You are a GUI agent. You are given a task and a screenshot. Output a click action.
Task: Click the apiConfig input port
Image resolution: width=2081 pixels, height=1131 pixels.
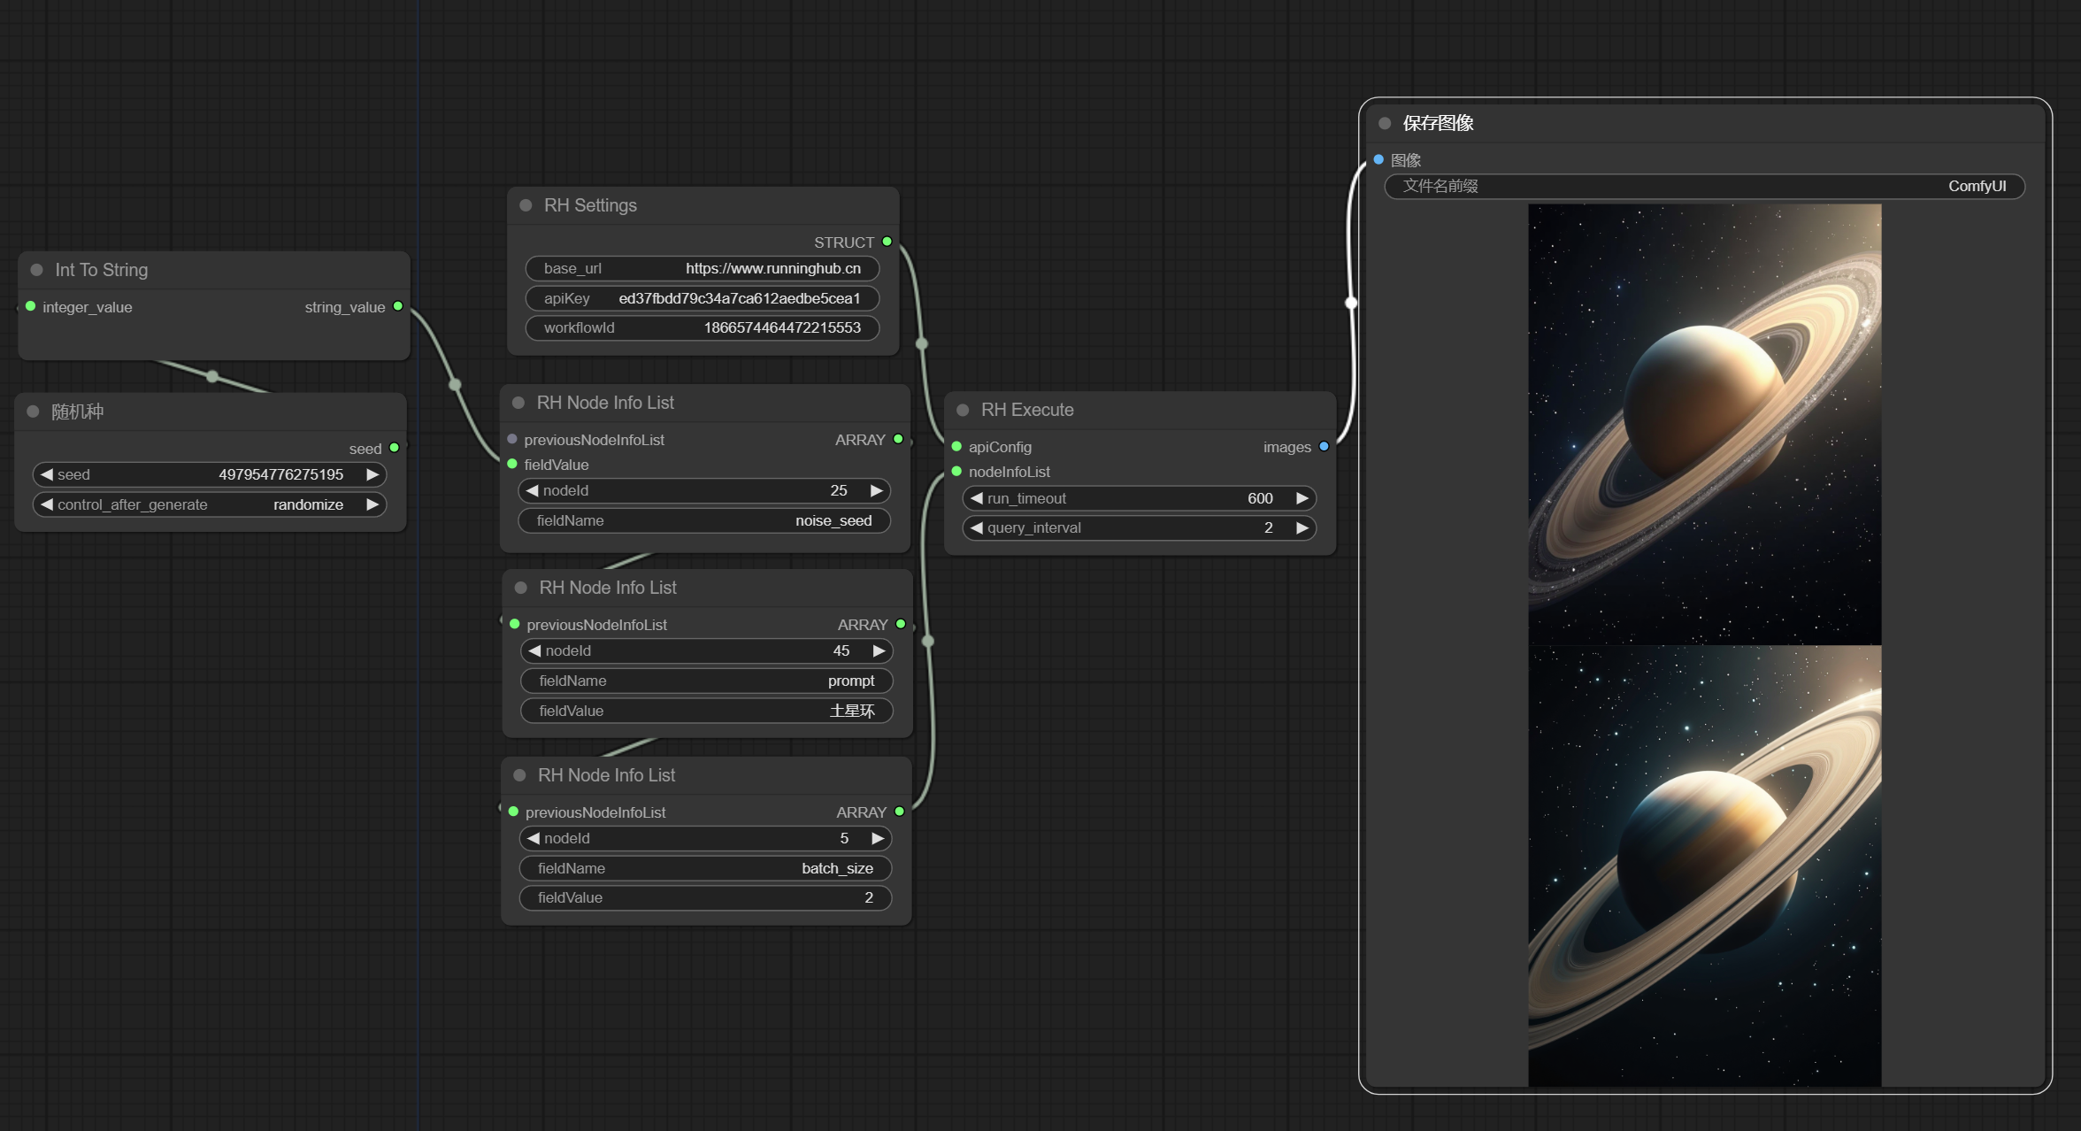pyautogui.click(x=956, y=447)
